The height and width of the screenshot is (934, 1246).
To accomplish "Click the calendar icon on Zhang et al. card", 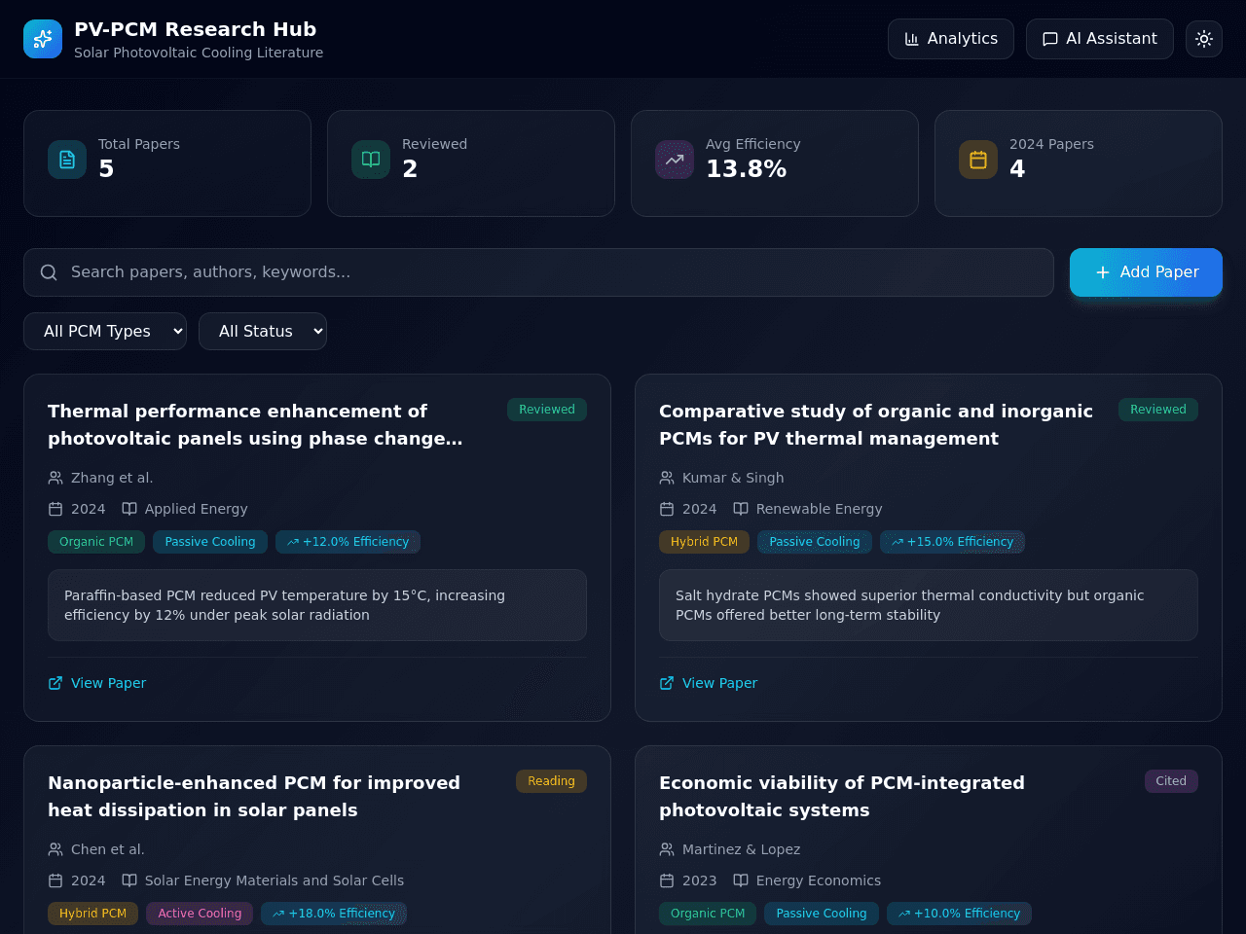I will [55, 509].
